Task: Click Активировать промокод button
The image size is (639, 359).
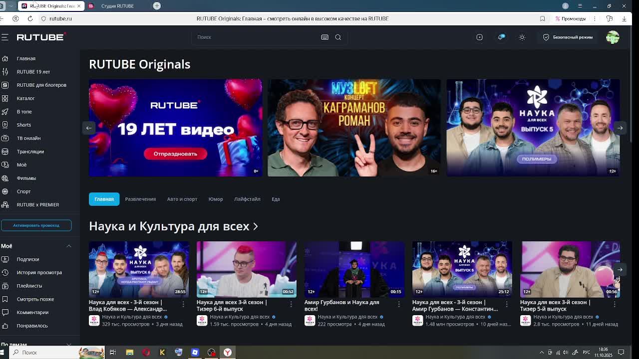Action: coord(36,225)
